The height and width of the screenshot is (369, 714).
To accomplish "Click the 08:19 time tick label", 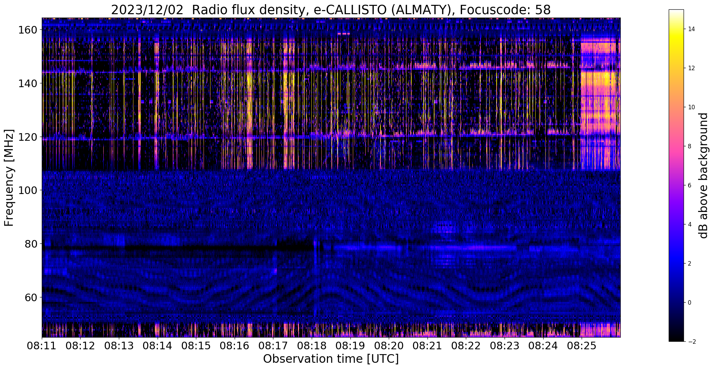I will pyautogui.click(x=350, y=345).
